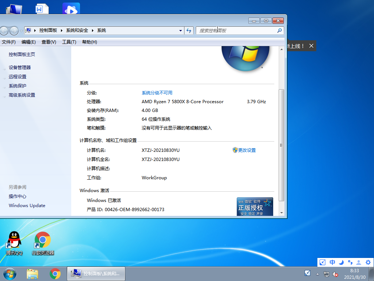
Task: Open the 文件 menu
Action: [9, 42]
